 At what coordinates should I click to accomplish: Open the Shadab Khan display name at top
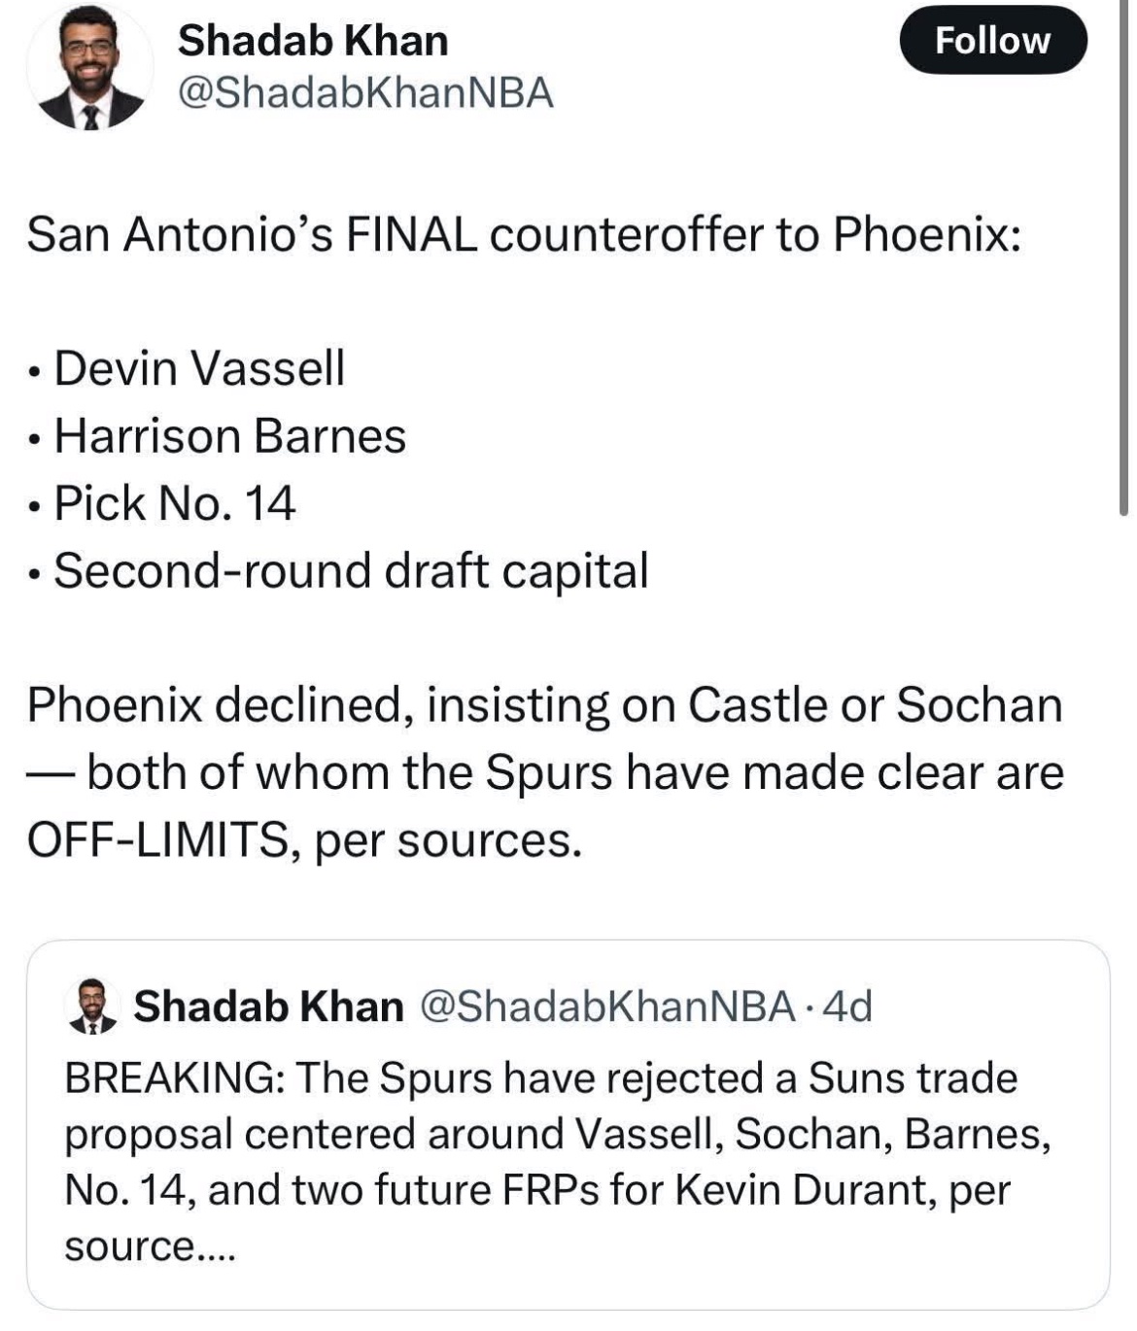tap(313, 41)
